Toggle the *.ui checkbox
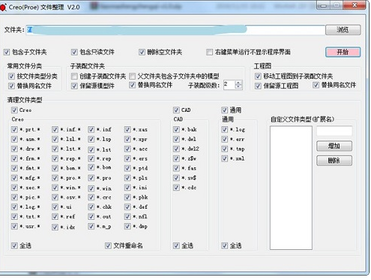Viewport: 371px width, 280px height. (x=55, y=206)
